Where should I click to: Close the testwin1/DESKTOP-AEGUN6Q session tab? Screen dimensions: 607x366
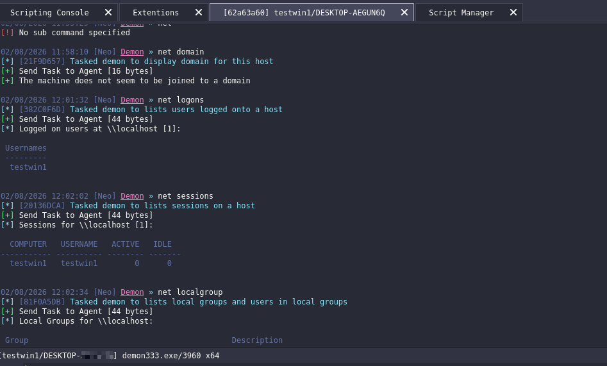click(x=404, y=12)
